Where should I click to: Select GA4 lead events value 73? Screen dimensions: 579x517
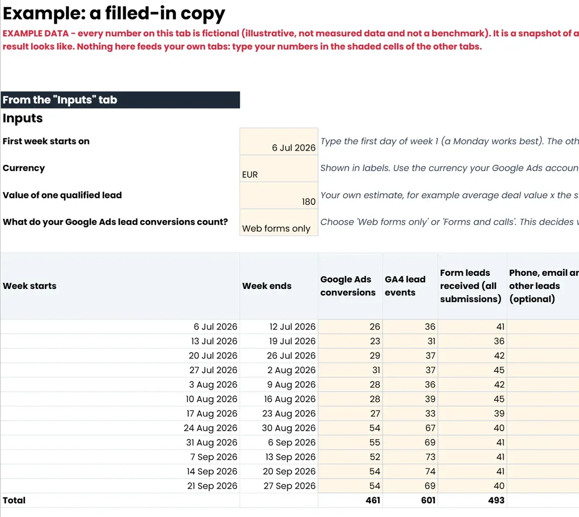410,457
